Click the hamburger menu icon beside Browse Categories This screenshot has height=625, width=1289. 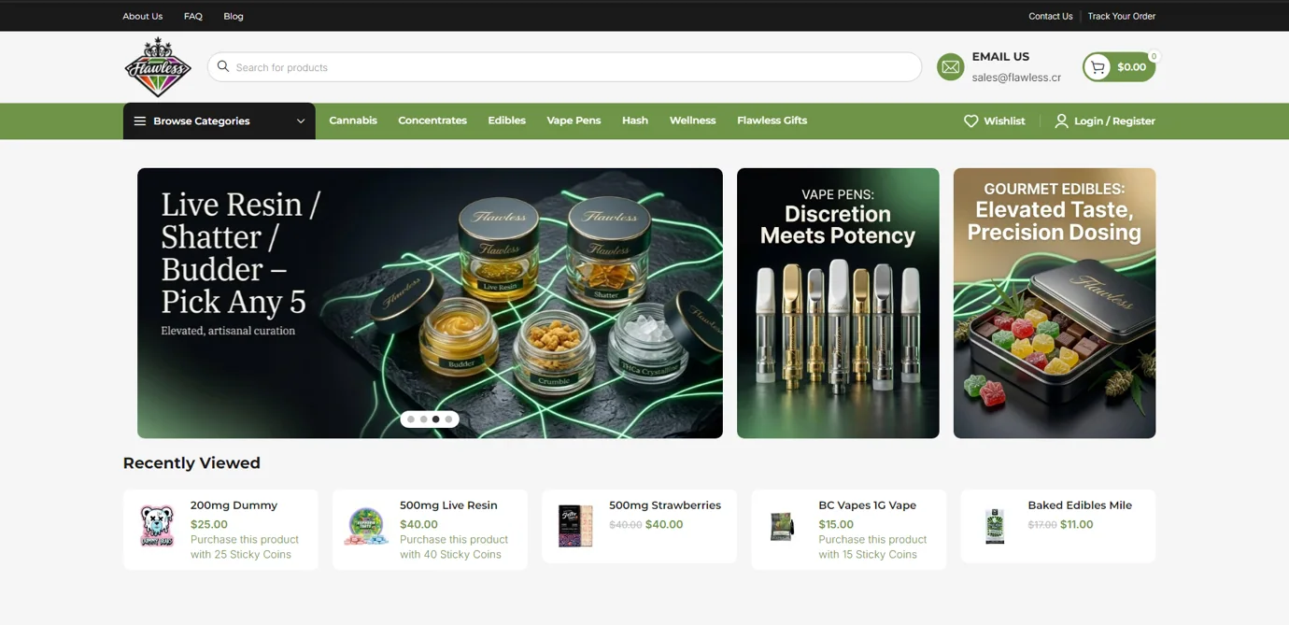140,121
